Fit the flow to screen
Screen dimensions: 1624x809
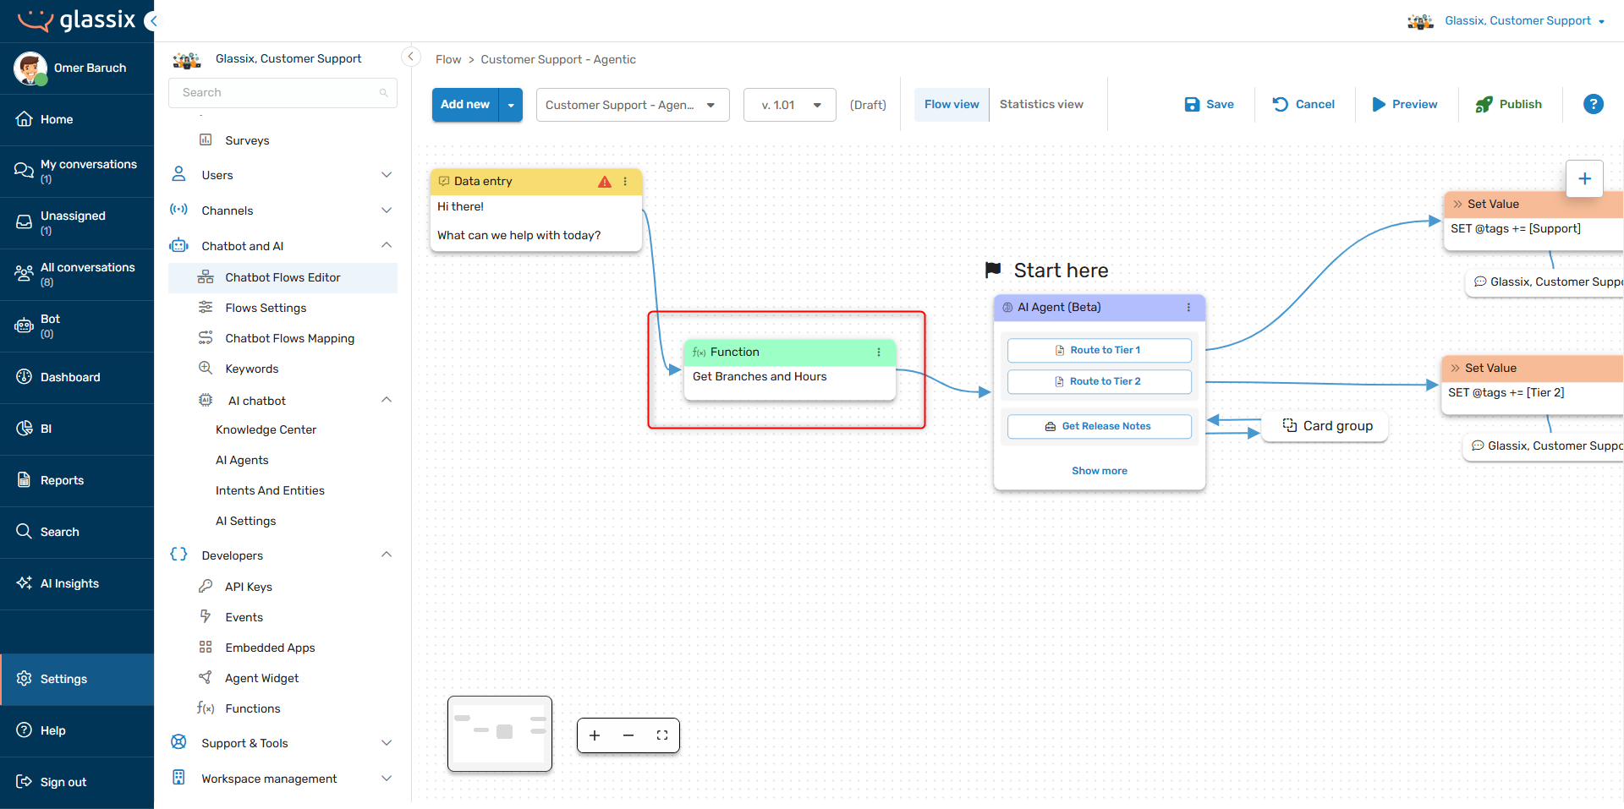[x=662, y=735]
